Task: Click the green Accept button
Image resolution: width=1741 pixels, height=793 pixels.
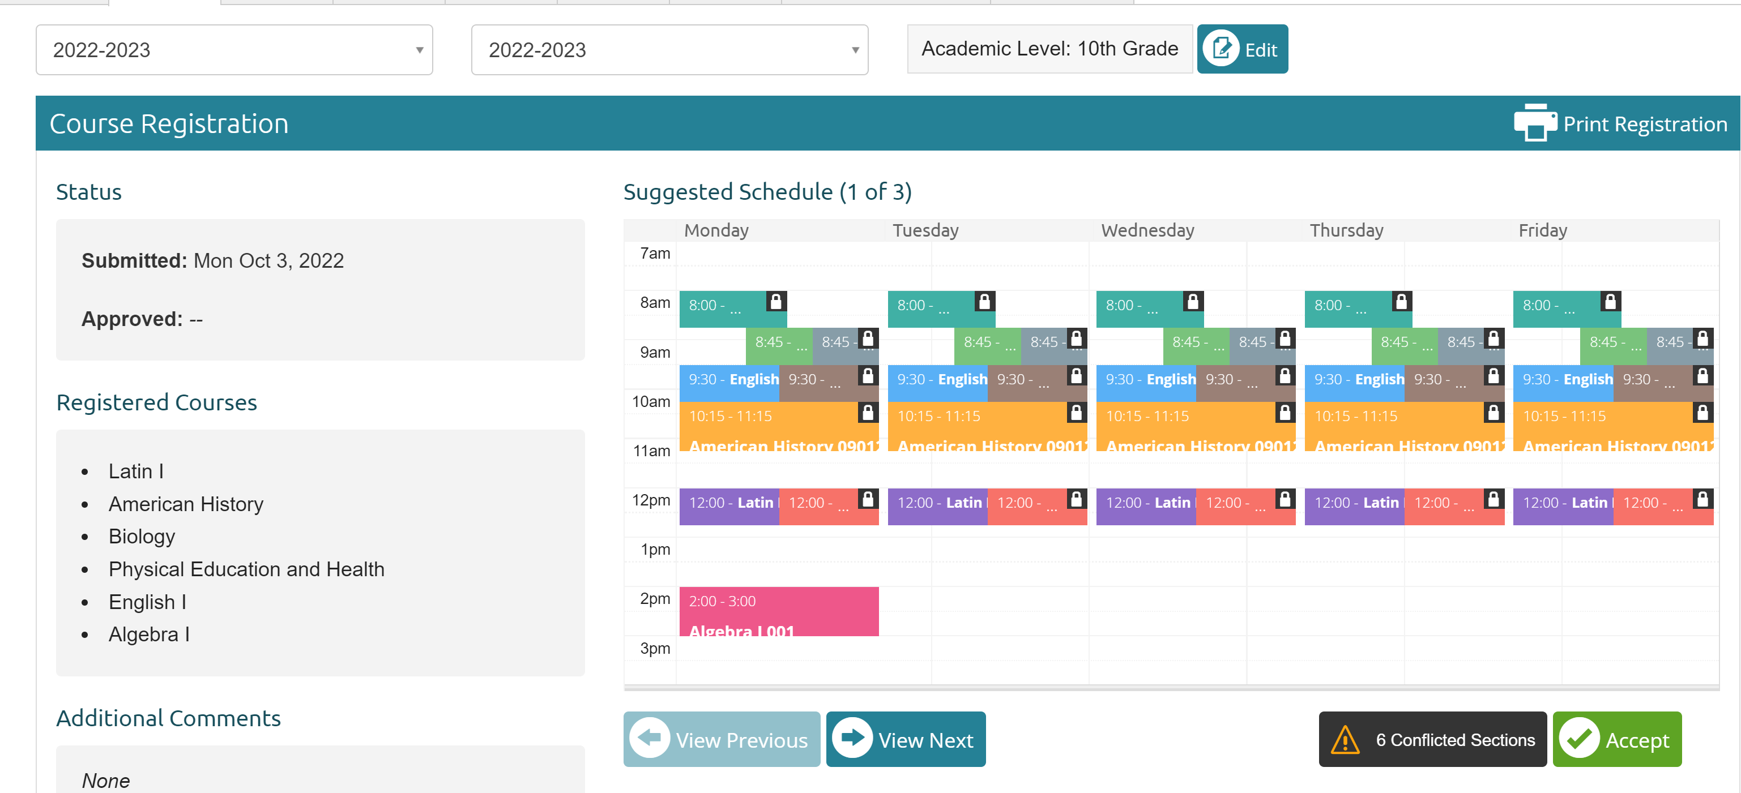Action: [x=1616, y=739]
